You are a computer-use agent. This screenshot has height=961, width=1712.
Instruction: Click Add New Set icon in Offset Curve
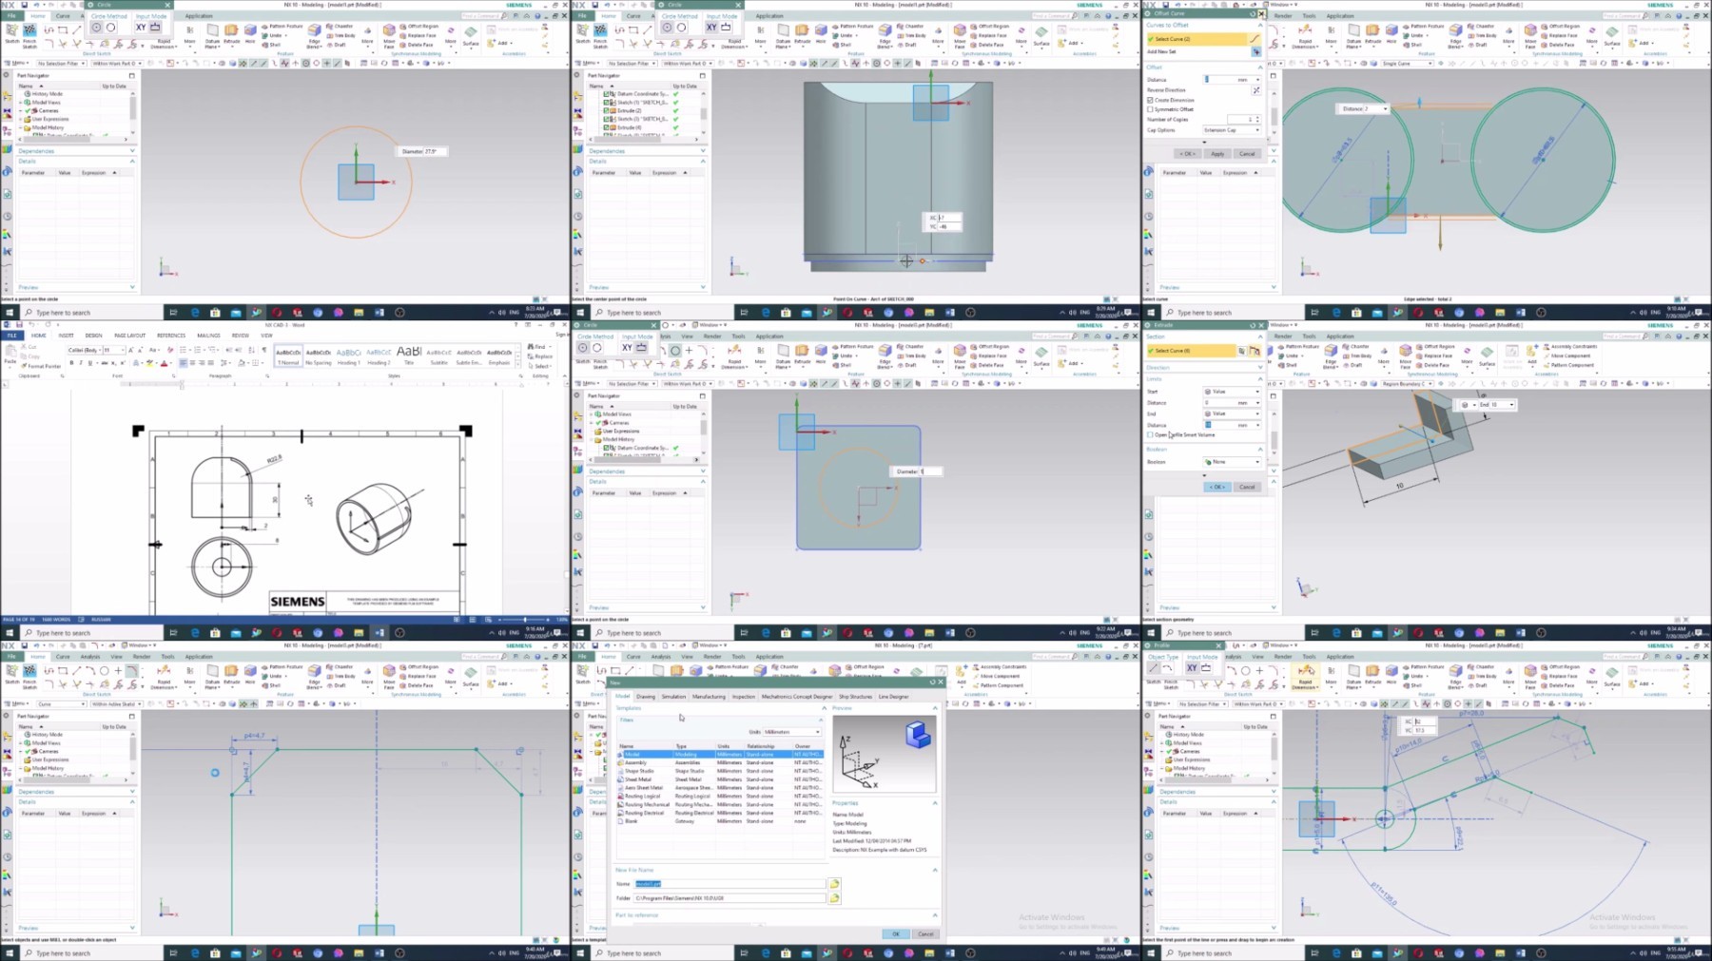pos(1255,51)
